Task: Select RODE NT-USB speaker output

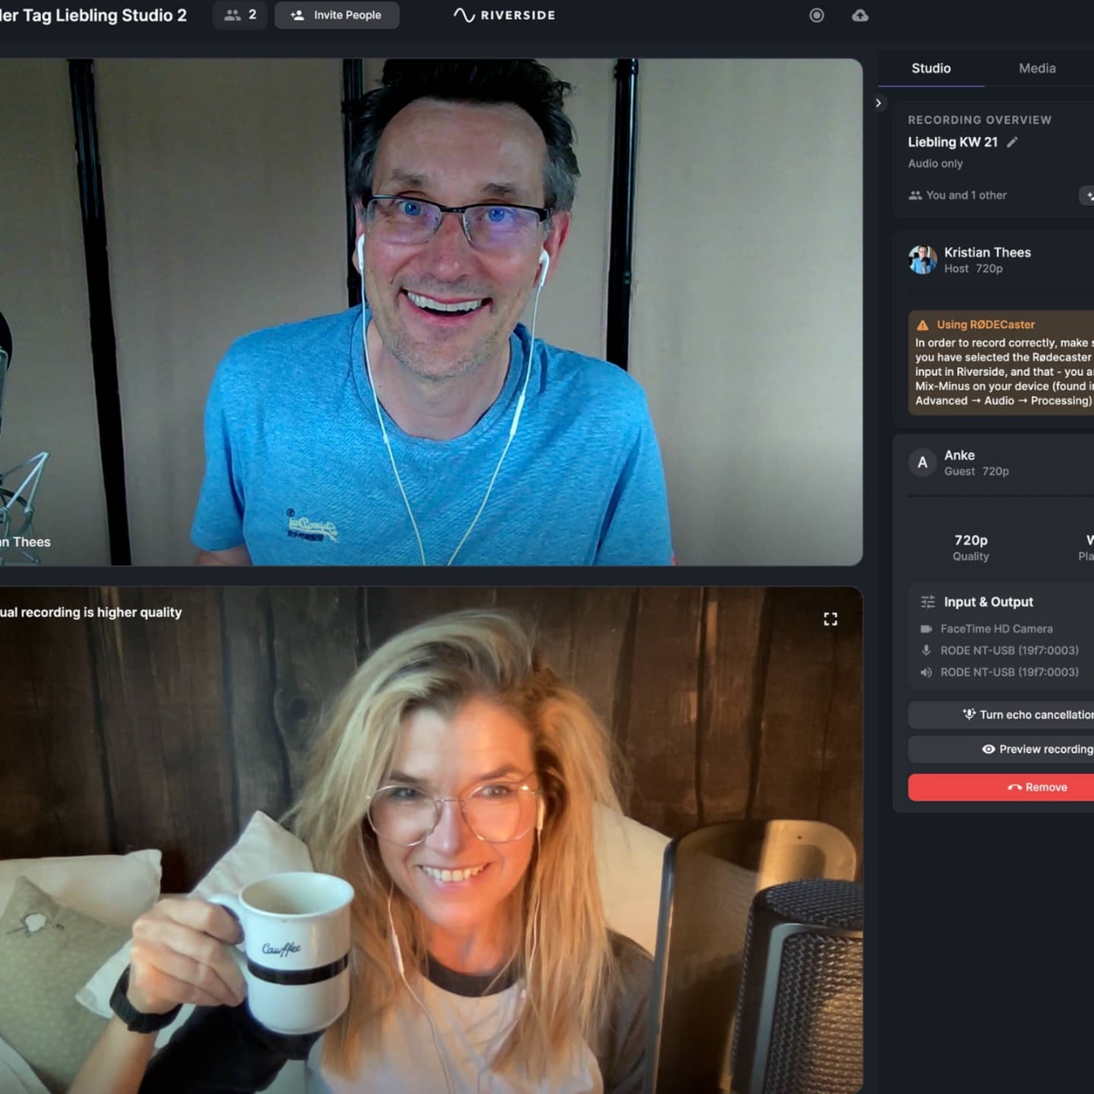Action: (x=1009, y=673)
